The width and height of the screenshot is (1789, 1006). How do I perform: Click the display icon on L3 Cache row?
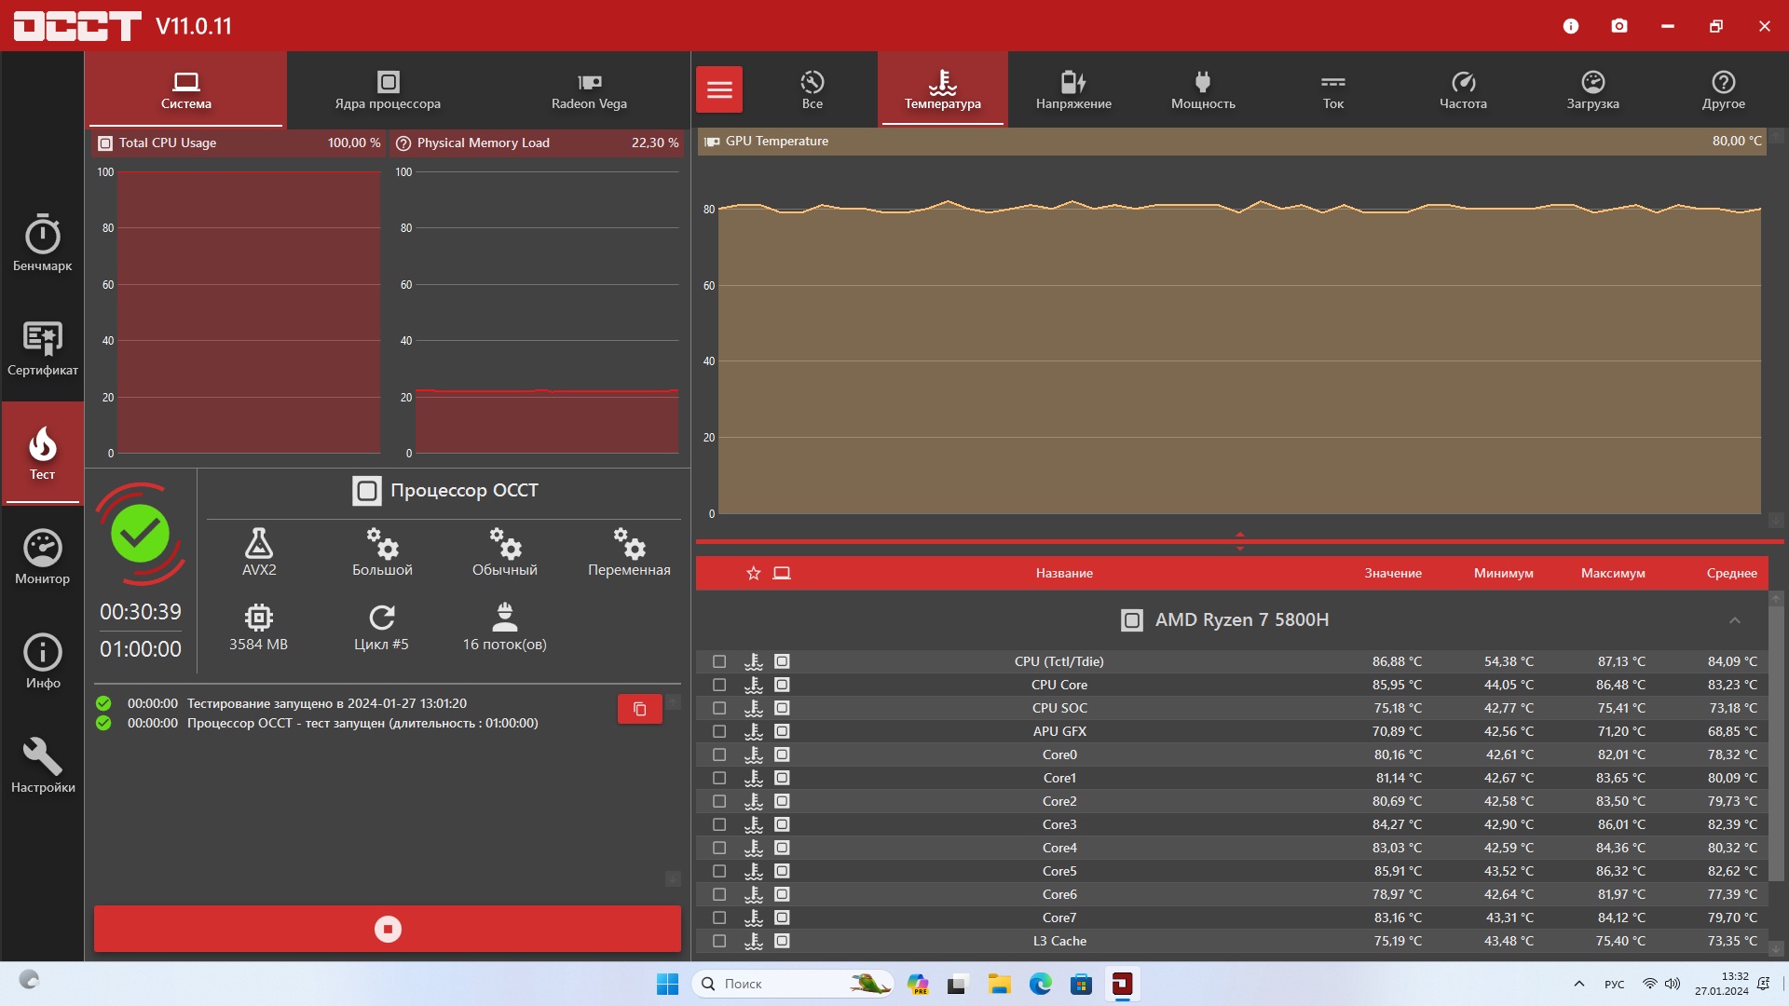(782, 941)
